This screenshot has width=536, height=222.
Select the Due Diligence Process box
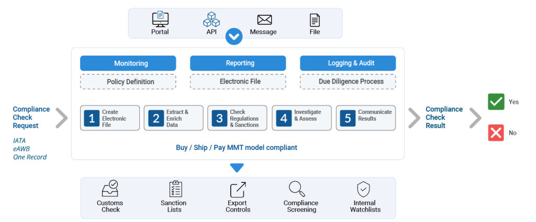(x=348, y=82)
